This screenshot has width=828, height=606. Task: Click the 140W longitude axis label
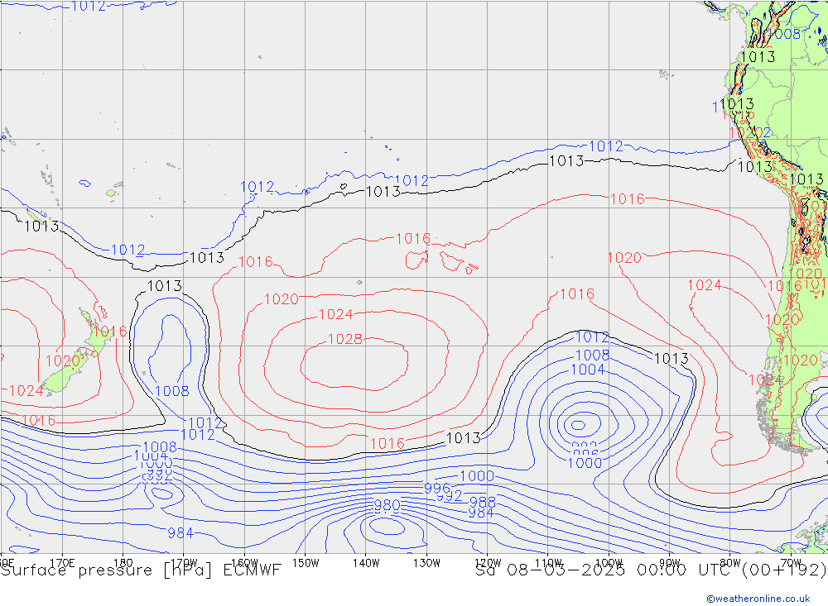coord(366,563)
